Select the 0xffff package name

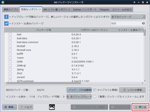20,54
